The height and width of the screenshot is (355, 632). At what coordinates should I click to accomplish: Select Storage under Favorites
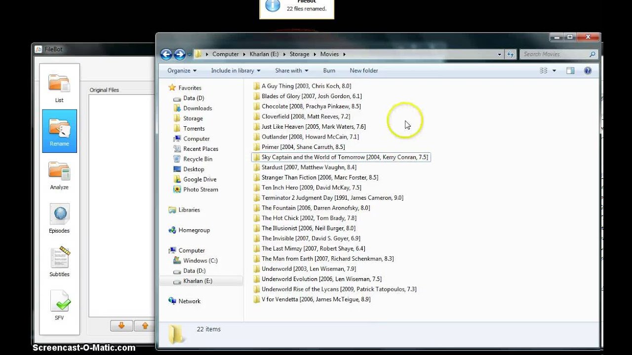(193, 118)
